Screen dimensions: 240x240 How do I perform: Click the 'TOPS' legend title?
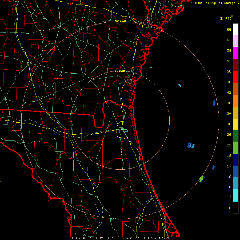tap(234, 16)
